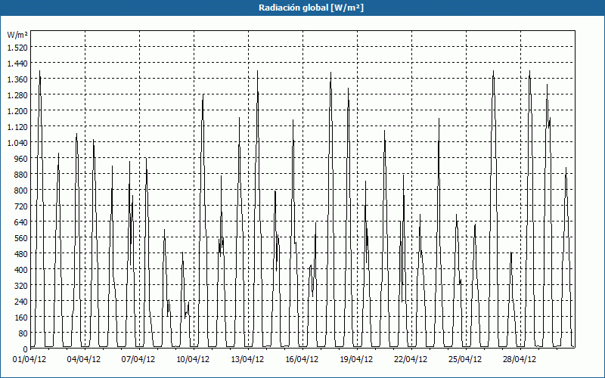This screenshot has height=378, width=605.
Task: Click the 1.040 y-axis value
Action: coord(17,143)
